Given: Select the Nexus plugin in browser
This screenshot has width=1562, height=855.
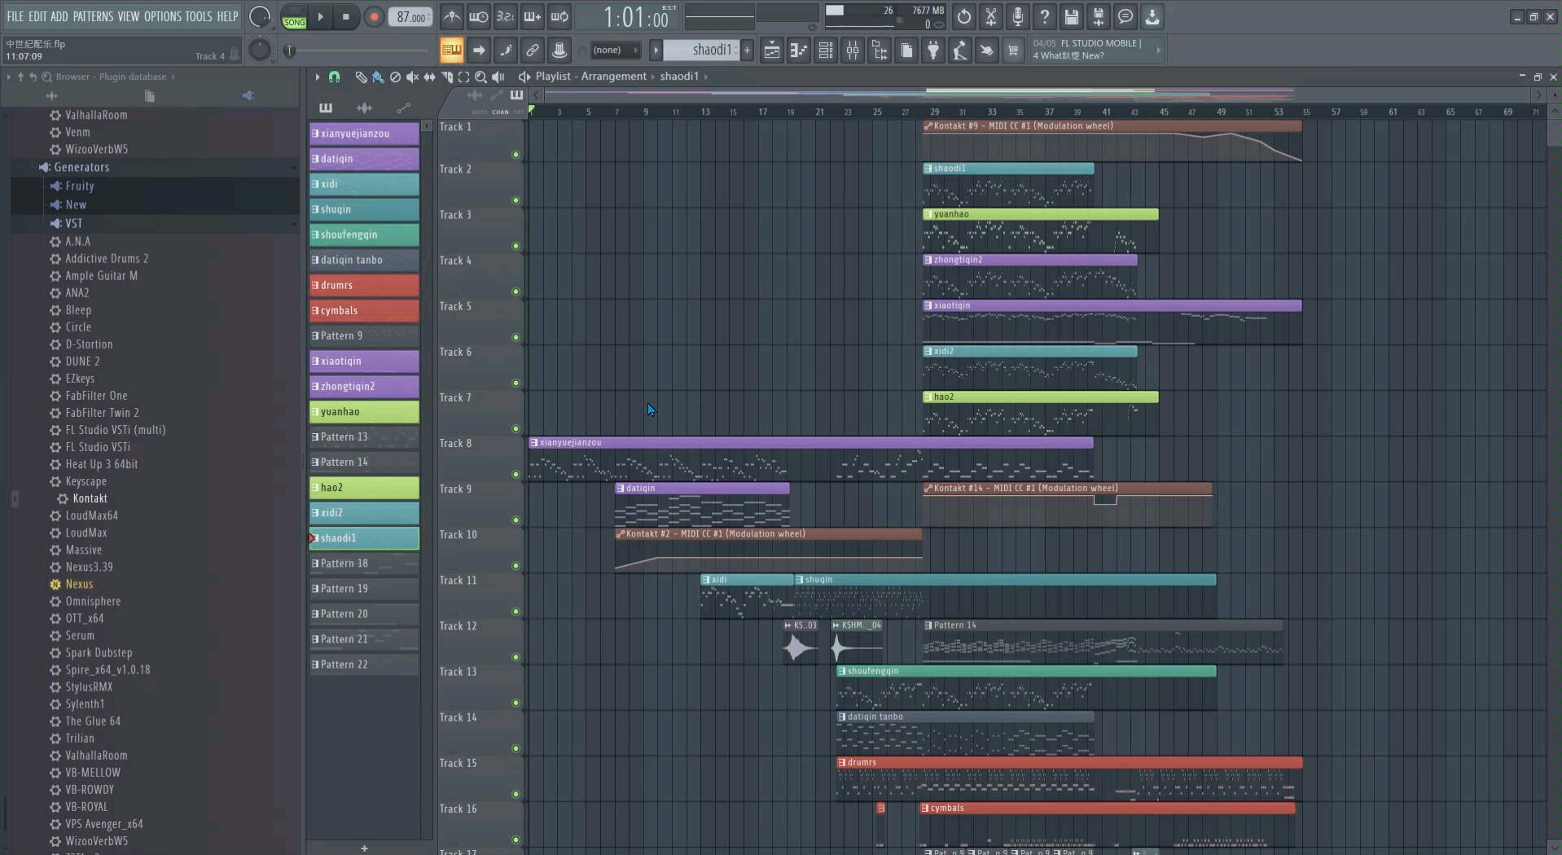Looking at the screenshot, I should tap(79, 585).
